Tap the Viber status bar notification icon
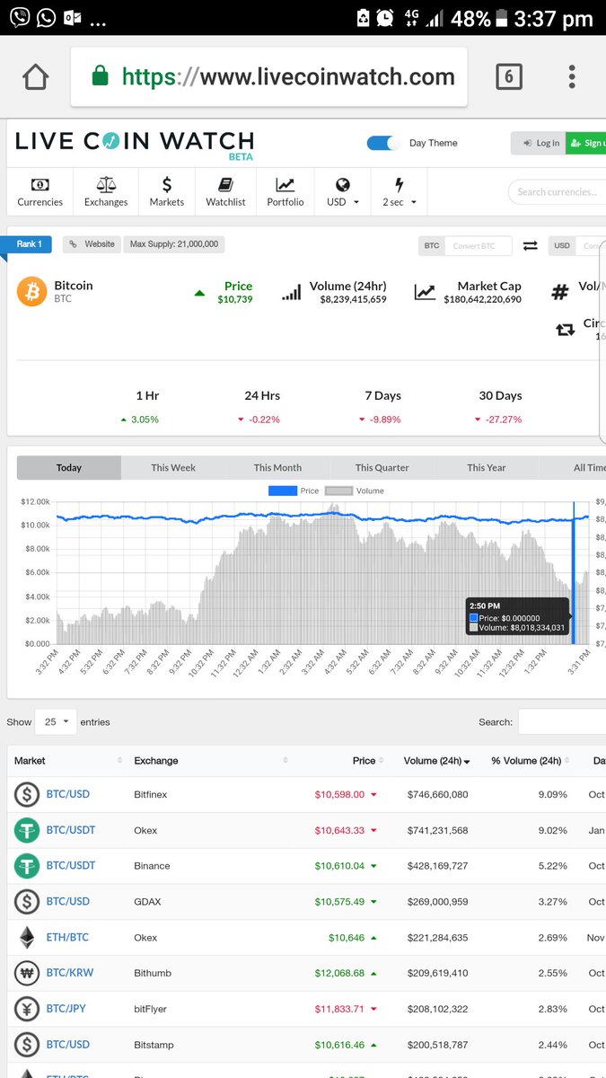 (19, 17)
